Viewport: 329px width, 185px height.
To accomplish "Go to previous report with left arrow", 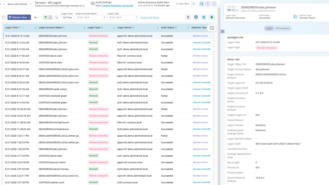I will [x=1, y=4].
